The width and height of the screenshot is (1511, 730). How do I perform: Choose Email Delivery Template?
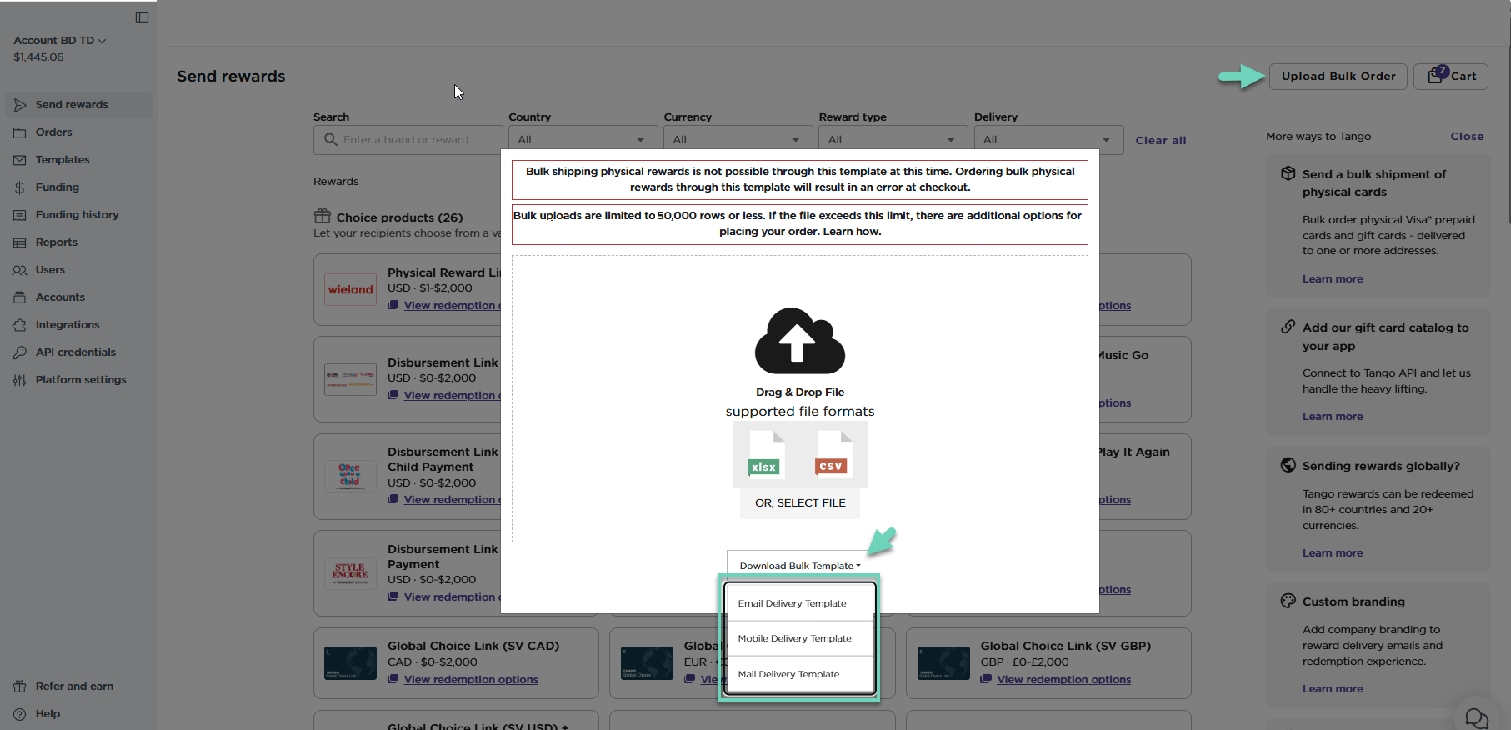click(x=792, y=603)
